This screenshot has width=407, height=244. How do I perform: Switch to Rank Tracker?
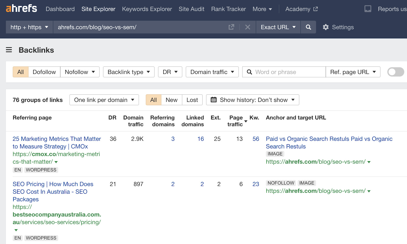tap(228, 9)
